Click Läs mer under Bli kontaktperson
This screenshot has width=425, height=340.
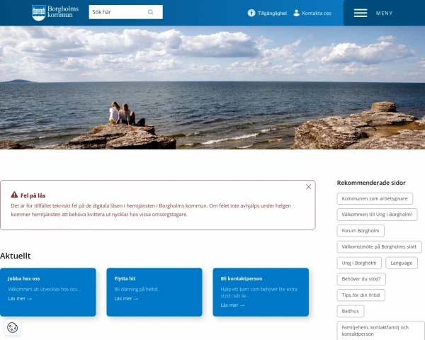[x=232, y=305]
